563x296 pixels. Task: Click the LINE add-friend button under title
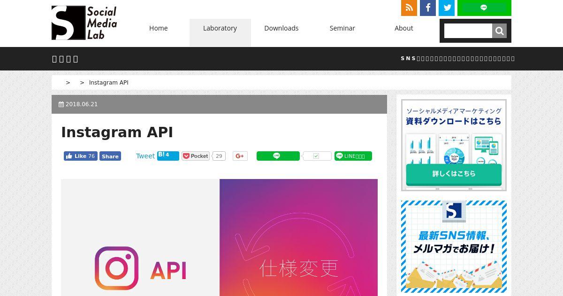click(x=353, y=156)
